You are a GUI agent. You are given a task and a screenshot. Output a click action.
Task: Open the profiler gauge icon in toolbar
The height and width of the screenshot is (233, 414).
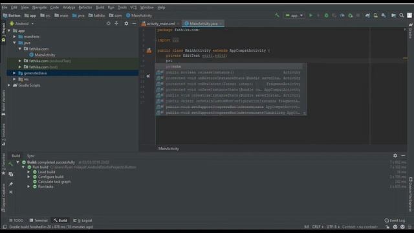342,16
